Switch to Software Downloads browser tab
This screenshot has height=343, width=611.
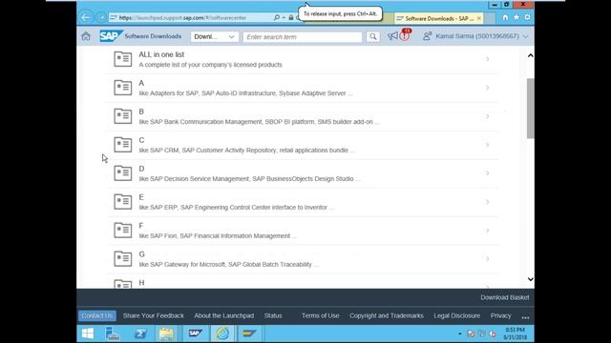(438, 18)
